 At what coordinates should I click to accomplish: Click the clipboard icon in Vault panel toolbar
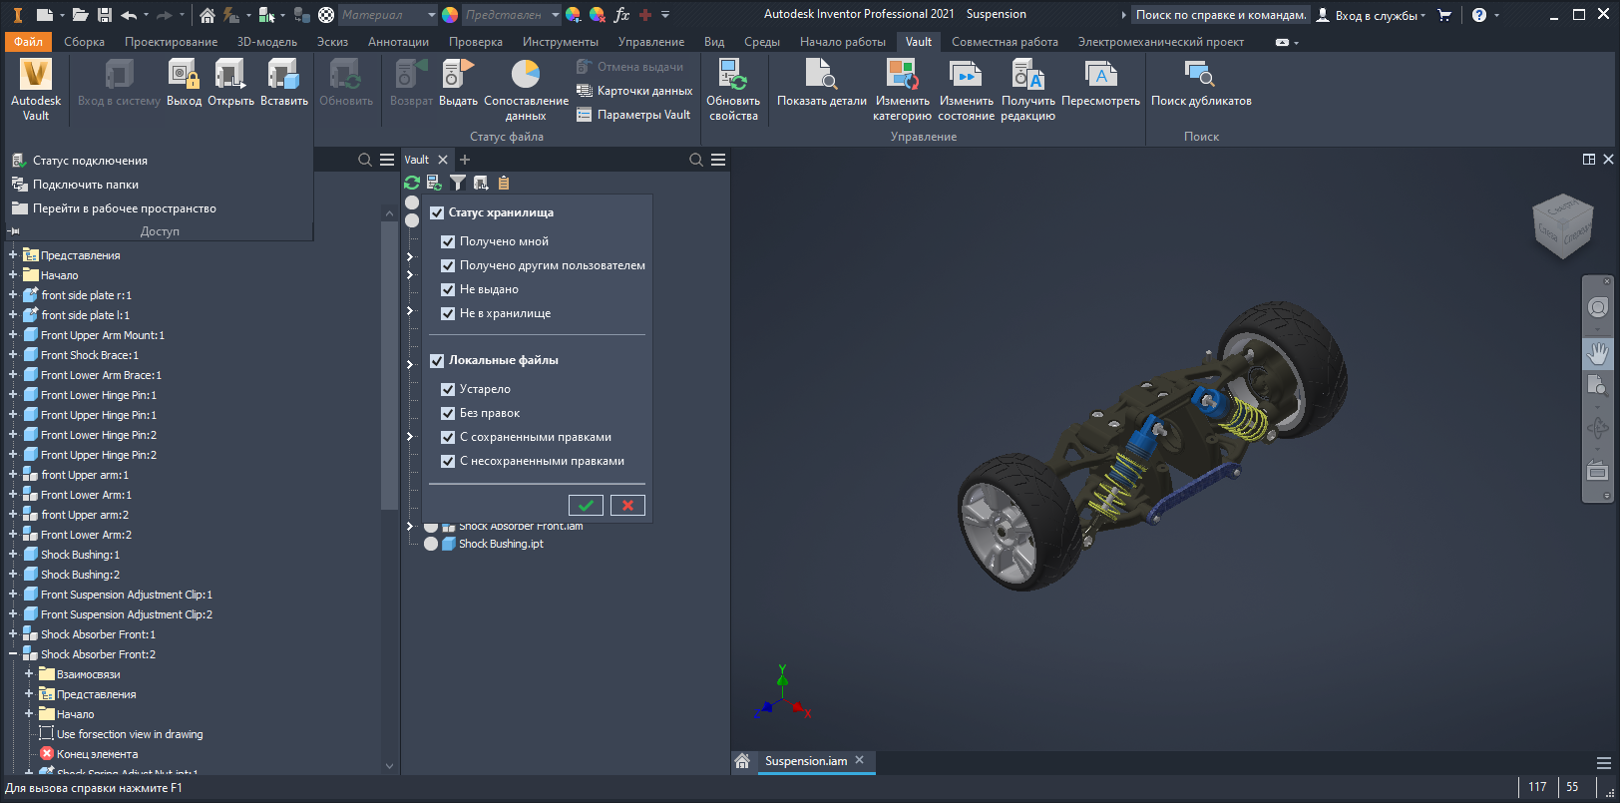pos(504,183)
